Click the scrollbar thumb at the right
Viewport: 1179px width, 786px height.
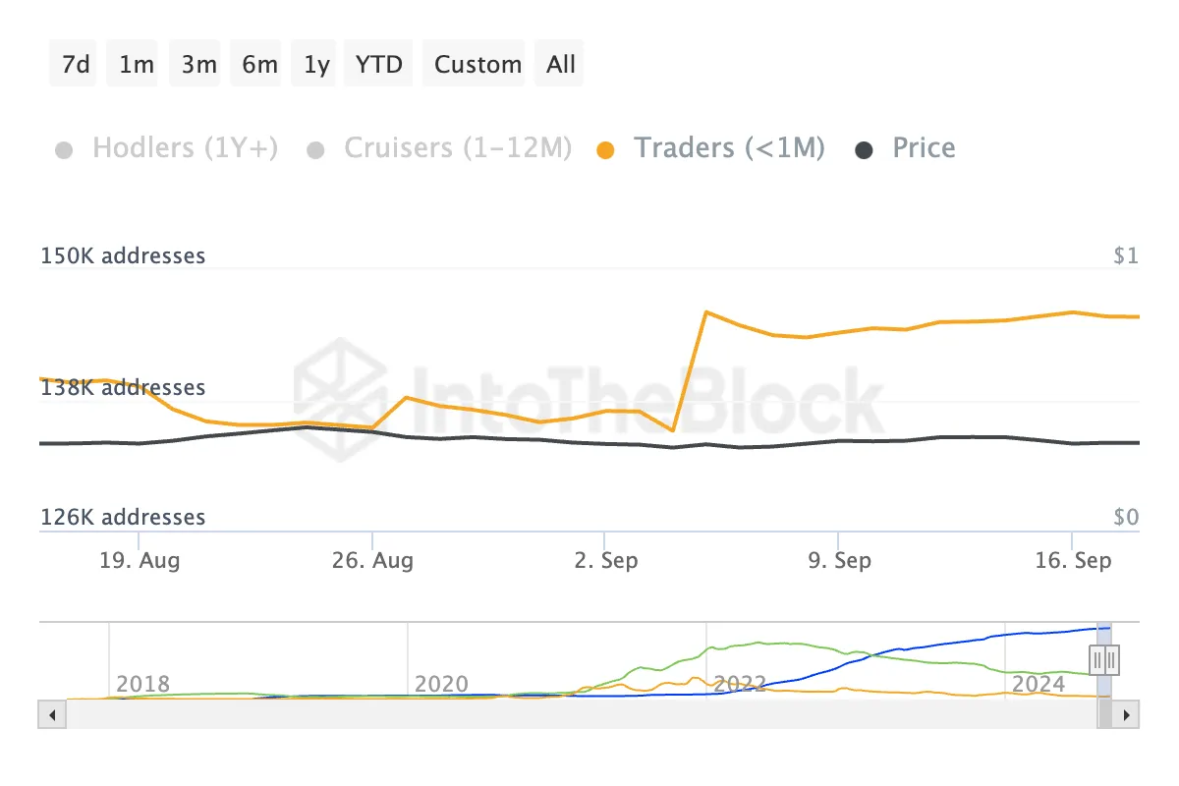1104,714
